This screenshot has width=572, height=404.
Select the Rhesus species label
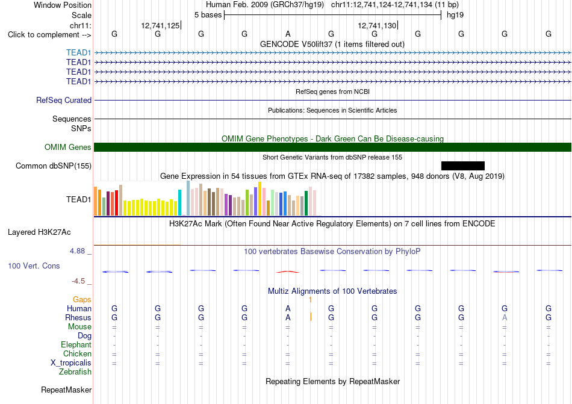pyautogui.click(x=78, y=318)
